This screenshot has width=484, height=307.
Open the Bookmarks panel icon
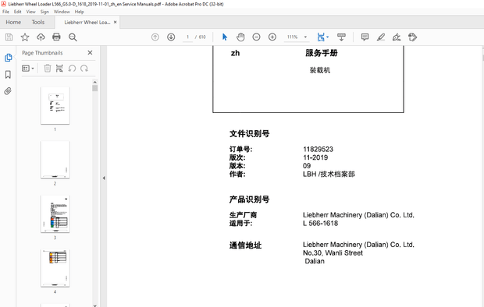[x=8, y=74]
